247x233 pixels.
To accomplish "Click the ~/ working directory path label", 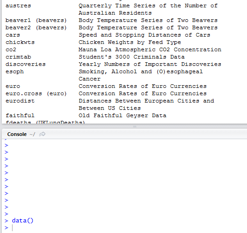I will [x=32, y=134].
